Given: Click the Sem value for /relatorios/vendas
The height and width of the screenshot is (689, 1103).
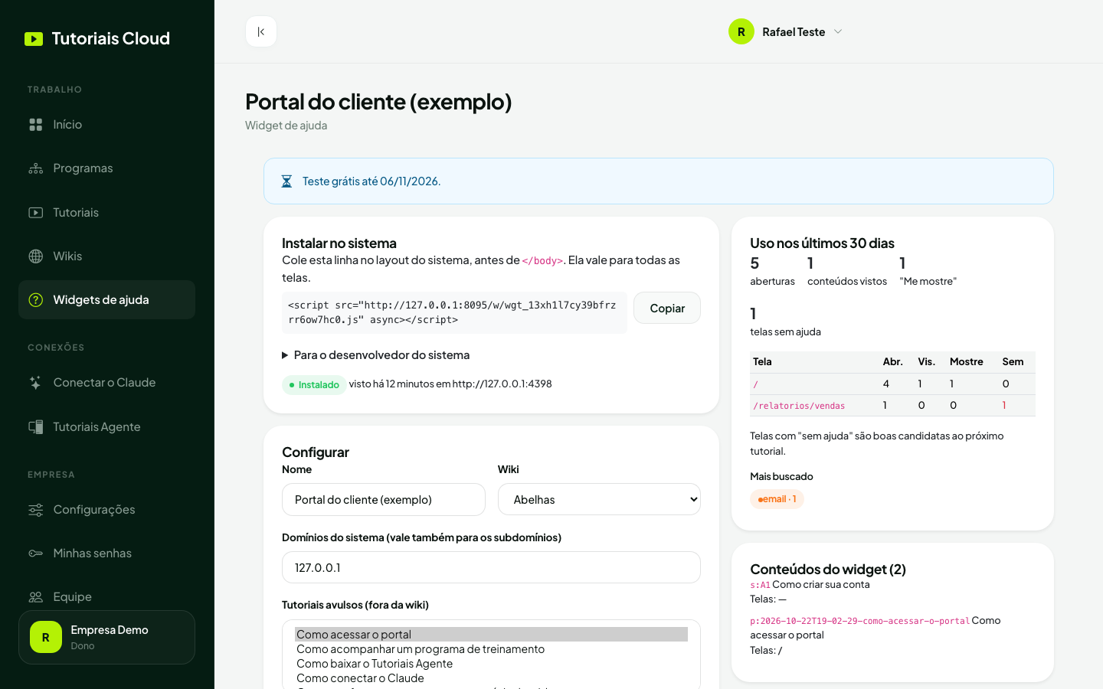Looking at the screenshot, I should [x=1004, y=406].
